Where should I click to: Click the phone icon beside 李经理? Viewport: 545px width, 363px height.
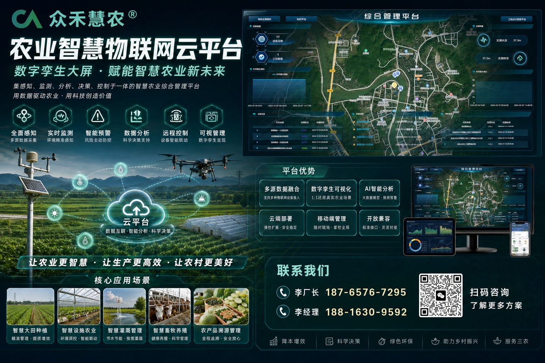point(283,312)
